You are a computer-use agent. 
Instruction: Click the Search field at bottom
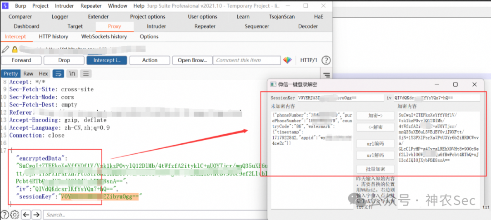pos(155,215)
